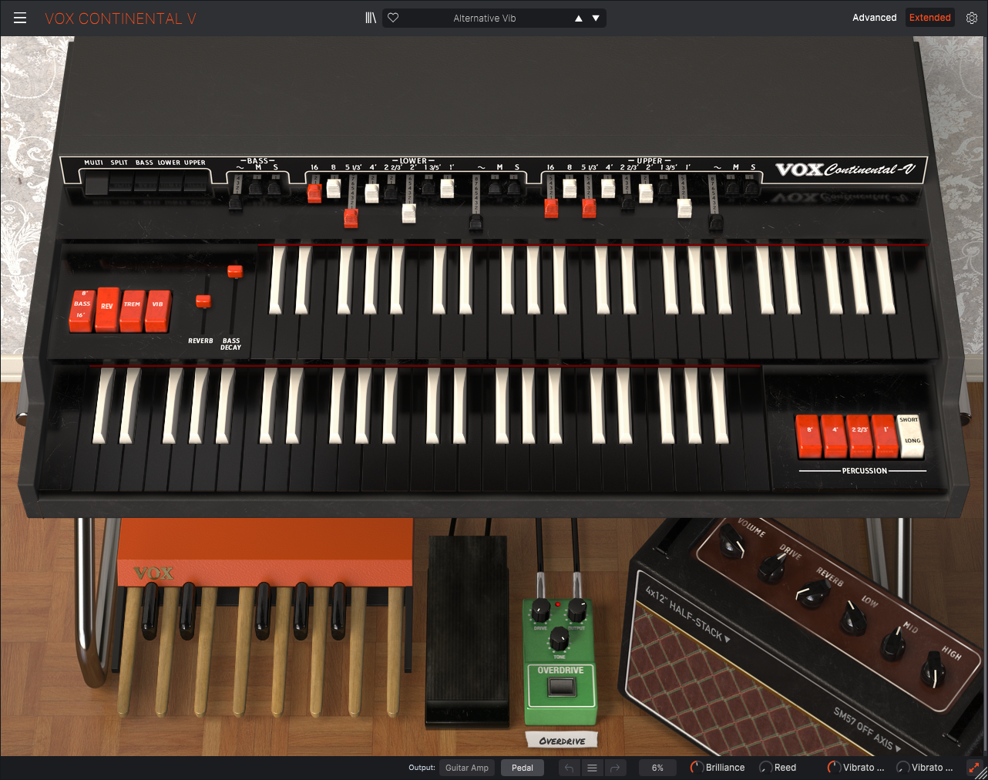Click the Guitar Amp output button
Viewport: 988px width, 780px height.
pyautogui.click(x=467, y=768)
